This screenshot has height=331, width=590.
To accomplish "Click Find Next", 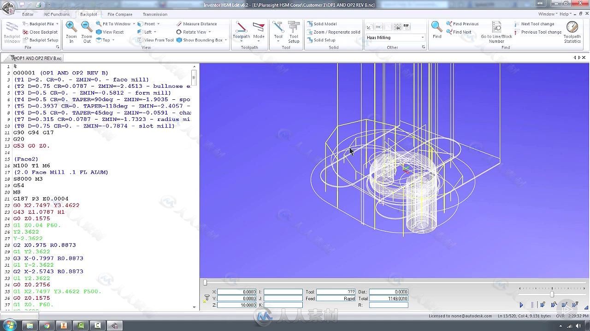I will (x=459, y=32).
